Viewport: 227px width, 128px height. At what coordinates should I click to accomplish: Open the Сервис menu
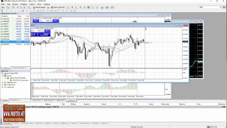(x=32, y=4)
